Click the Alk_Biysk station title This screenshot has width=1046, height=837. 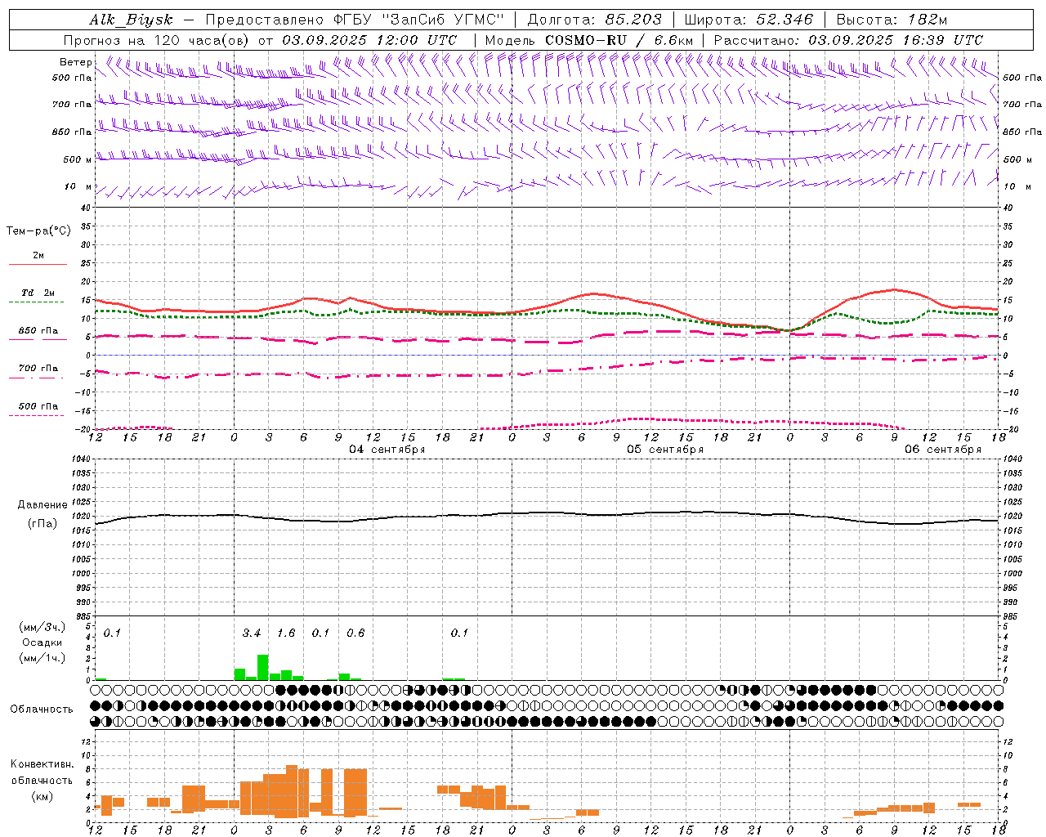click(x=131, y=20)
